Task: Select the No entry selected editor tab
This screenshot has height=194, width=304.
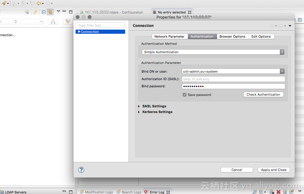Action: (x=172, y=12)
